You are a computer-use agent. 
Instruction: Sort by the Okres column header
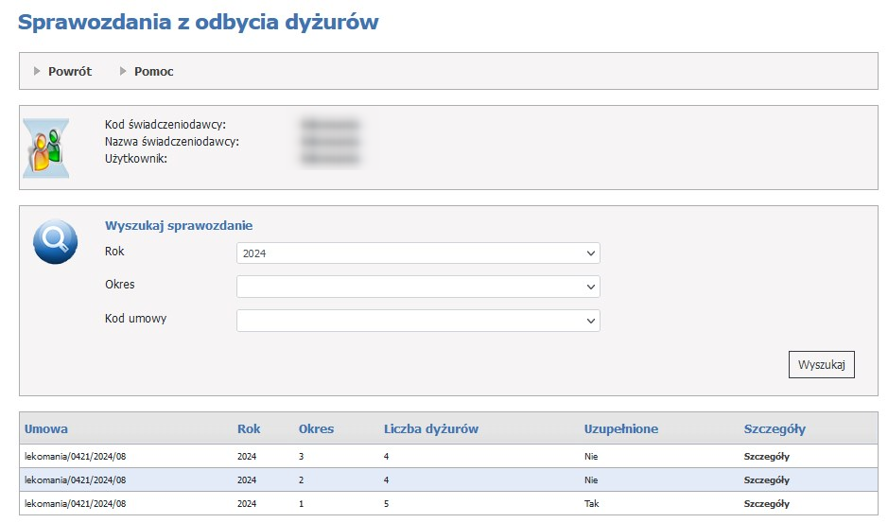pyautogui.click(x=316, y=428)
